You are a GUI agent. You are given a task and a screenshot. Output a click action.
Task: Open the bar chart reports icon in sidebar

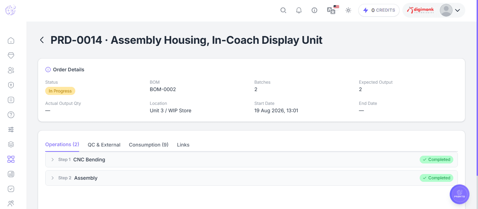tap(11, 174)
